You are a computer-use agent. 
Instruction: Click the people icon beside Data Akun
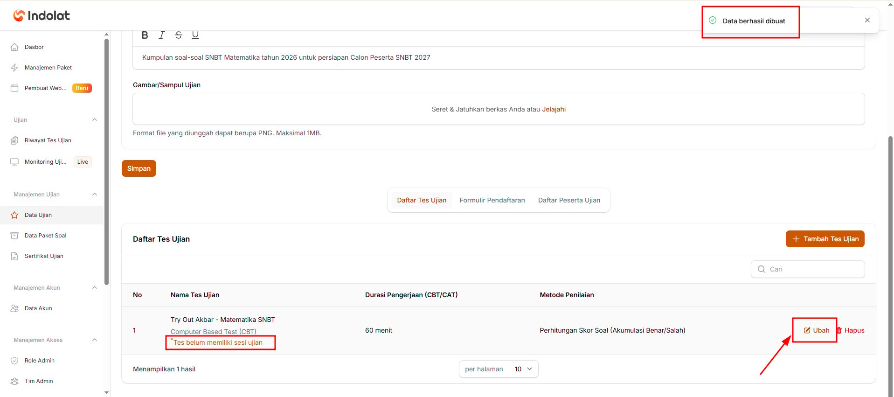click(14, 308)
